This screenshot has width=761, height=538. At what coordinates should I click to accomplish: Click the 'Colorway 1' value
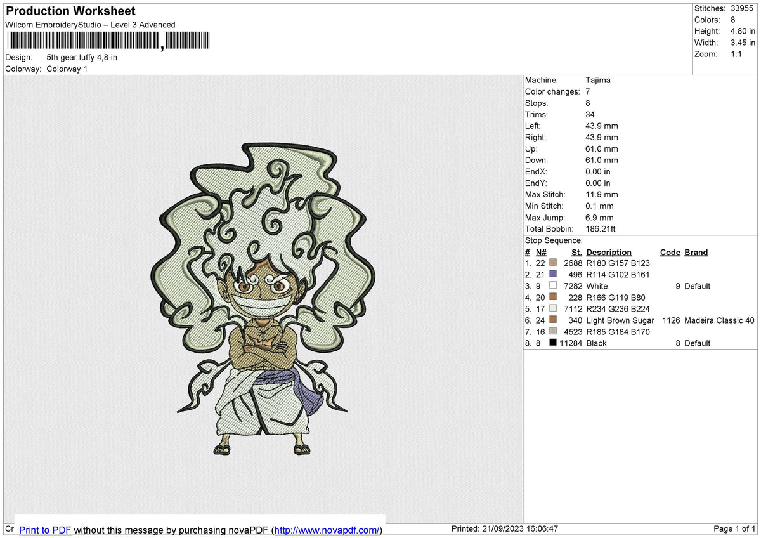[x=67, y=69]
